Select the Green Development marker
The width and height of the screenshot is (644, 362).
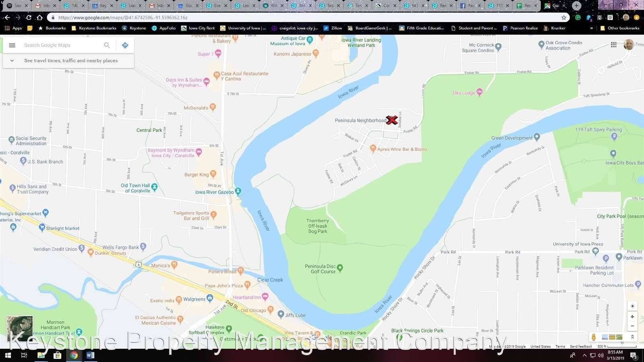537,137
